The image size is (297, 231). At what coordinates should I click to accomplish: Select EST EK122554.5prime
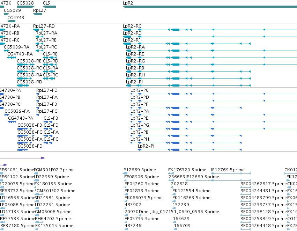(191, 191)
